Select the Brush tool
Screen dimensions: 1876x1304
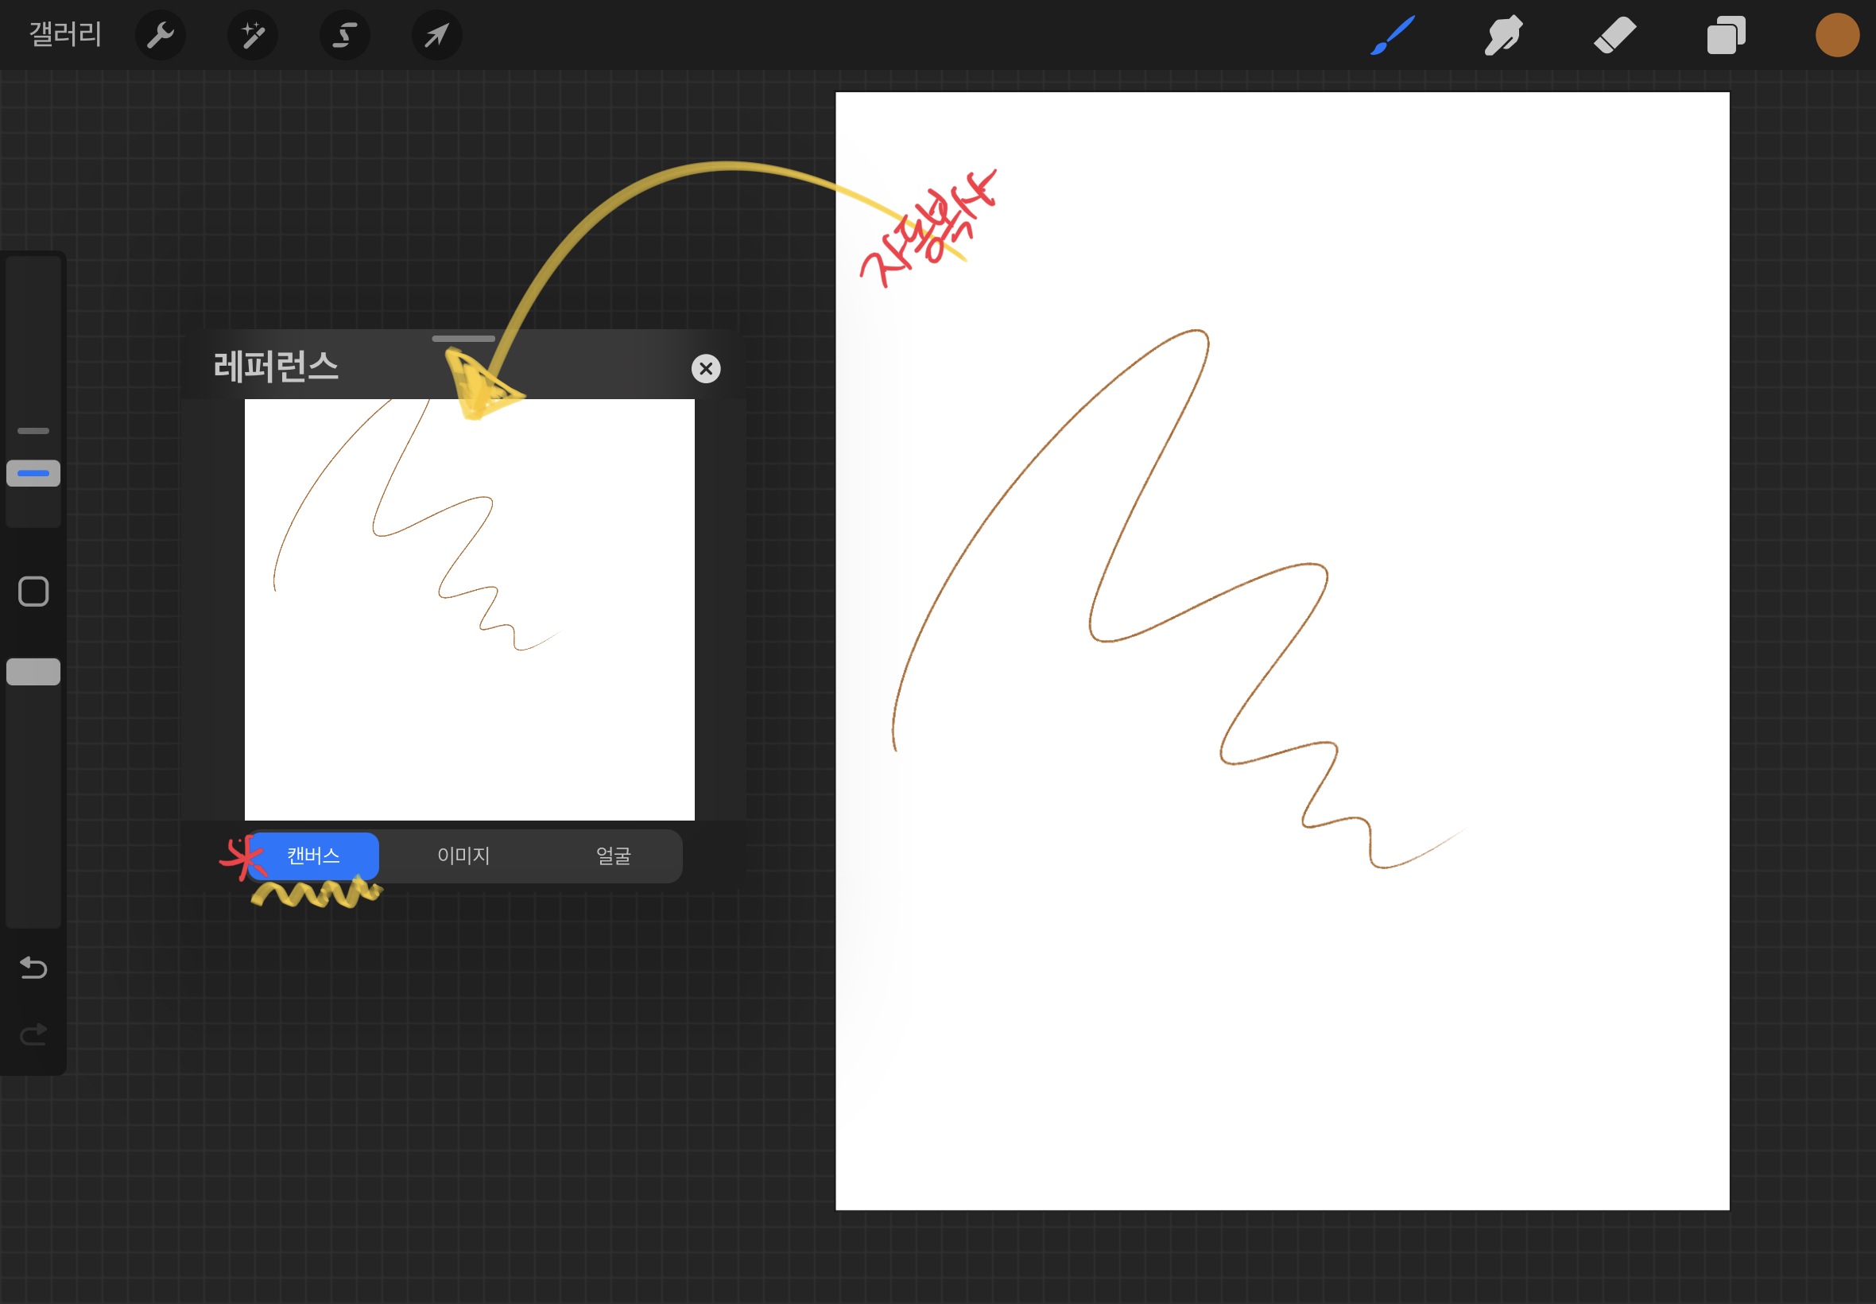[1393, 35]
